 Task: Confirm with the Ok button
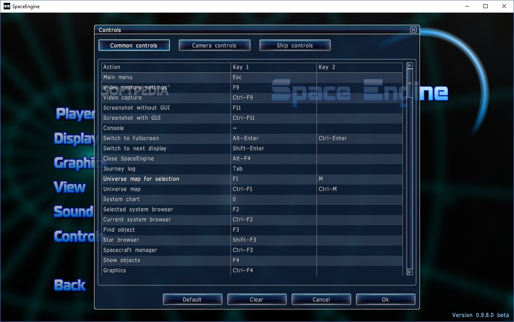point(385,299)
